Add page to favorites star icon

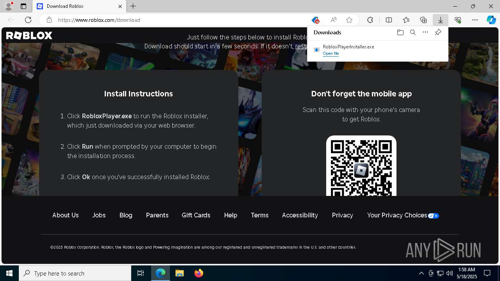point(349,20)
